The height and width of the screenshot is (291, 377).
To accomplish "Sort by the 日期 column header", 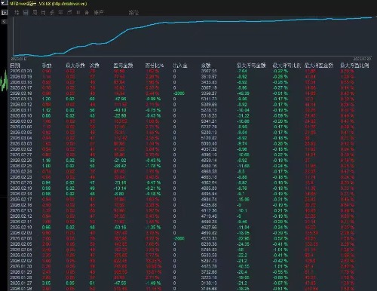I will [x=15, y=66].
